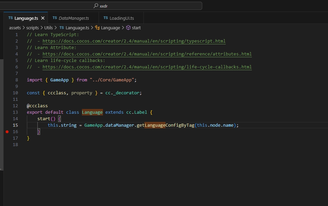Click the TS file icon in the breadcrumb path
This screenshot has height=206, width=328.
pos(62,28)
